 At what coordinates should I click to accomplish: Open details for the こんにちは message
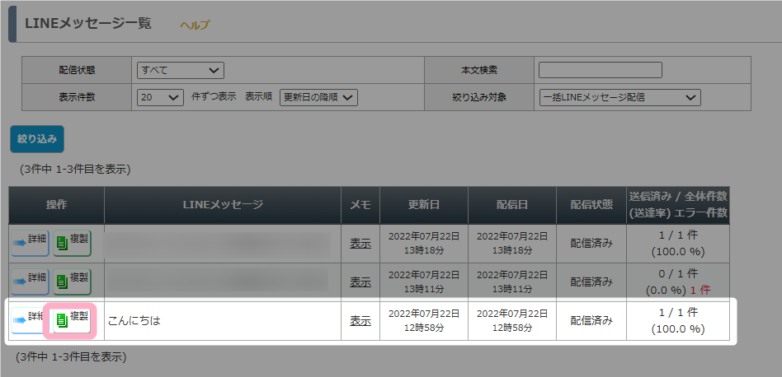click(x=27, y=320)
